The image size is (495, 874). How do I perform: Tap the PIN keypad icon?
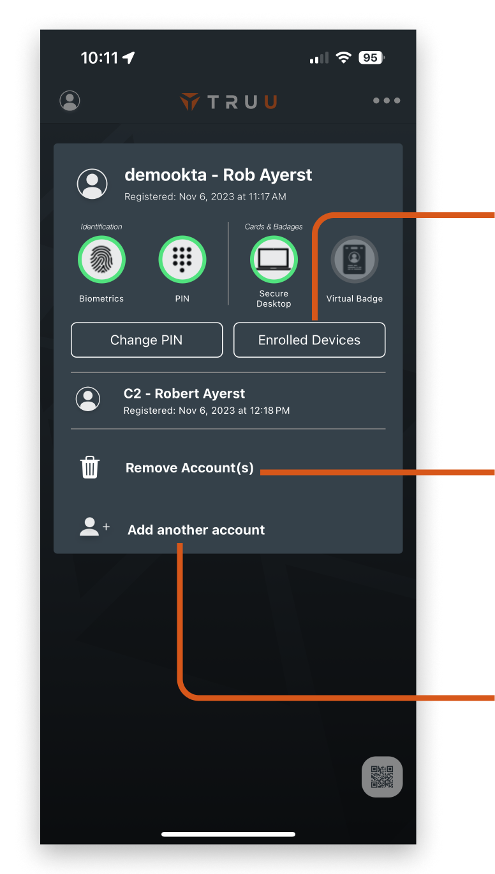tap(182, 260)
